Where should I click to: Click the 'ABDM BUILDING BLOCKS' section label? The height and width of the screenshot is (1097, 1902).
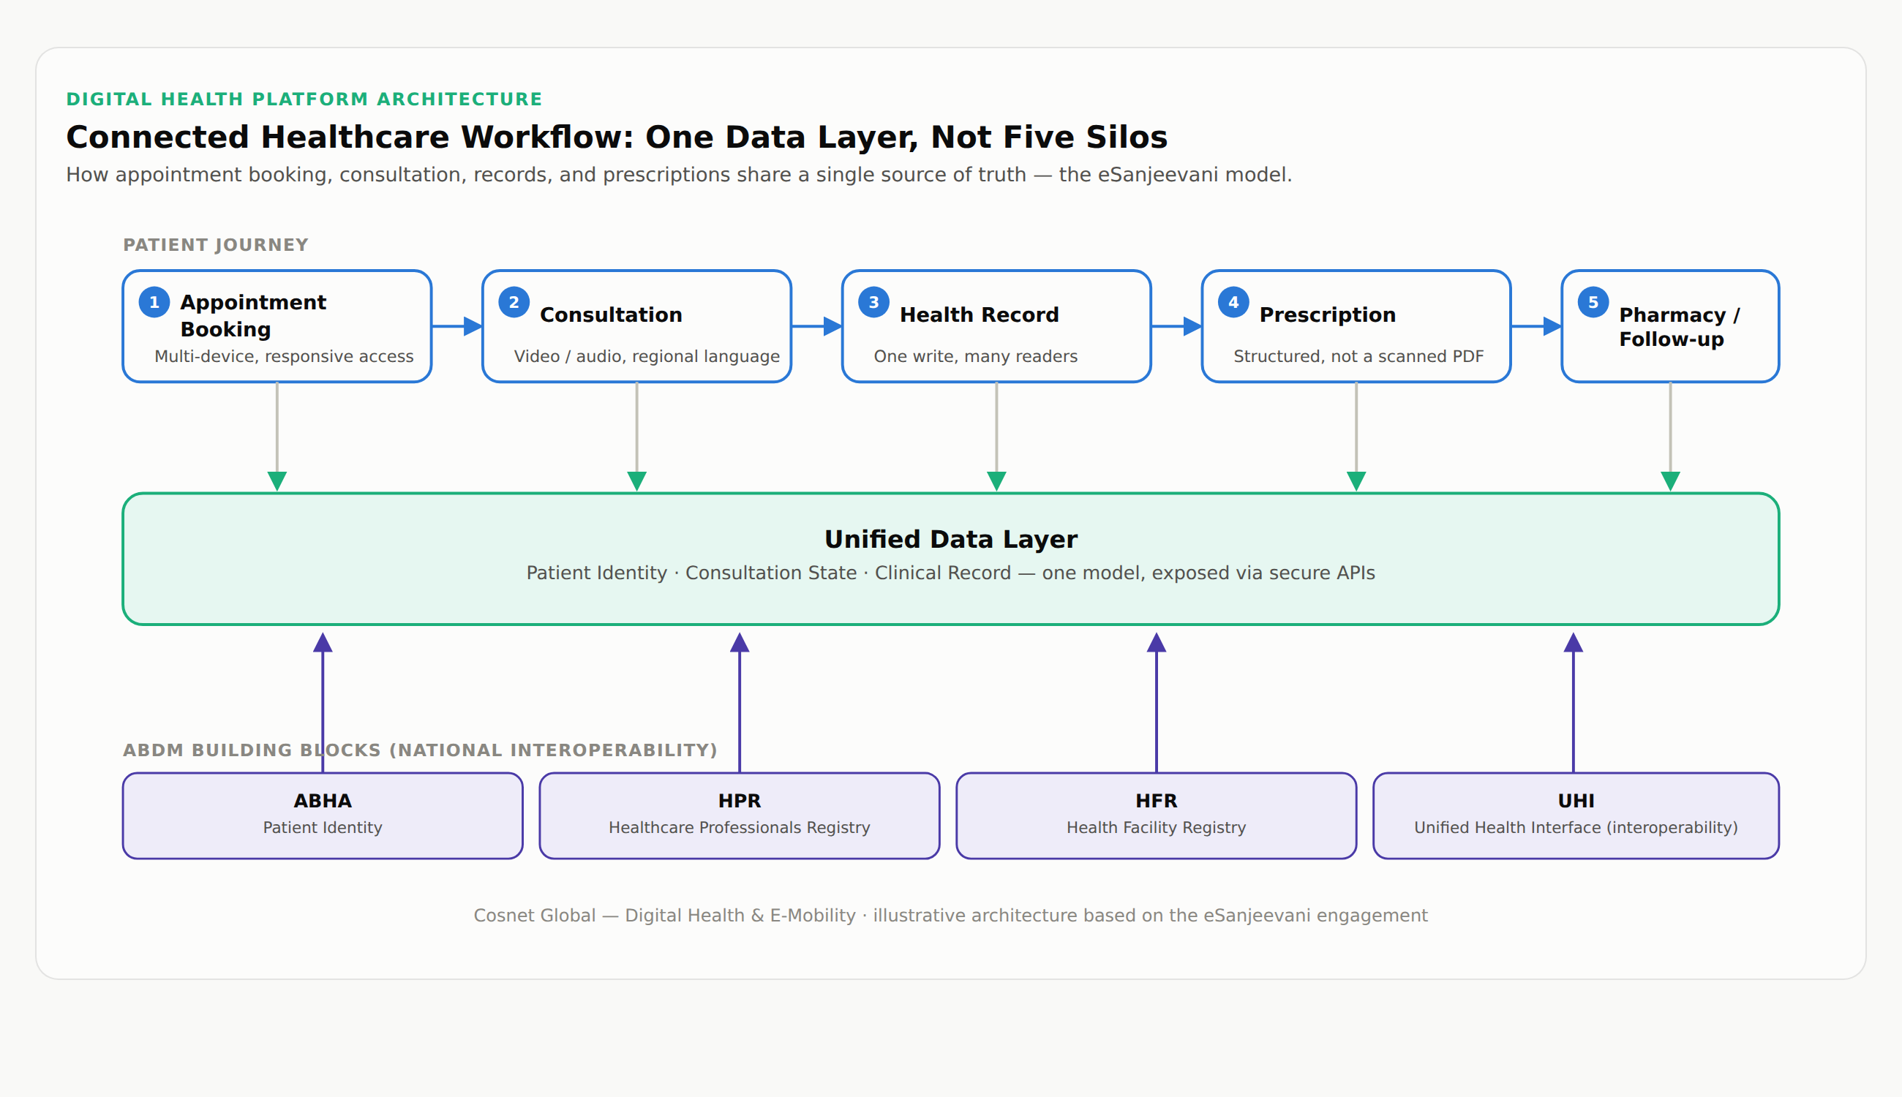[421, 750]
